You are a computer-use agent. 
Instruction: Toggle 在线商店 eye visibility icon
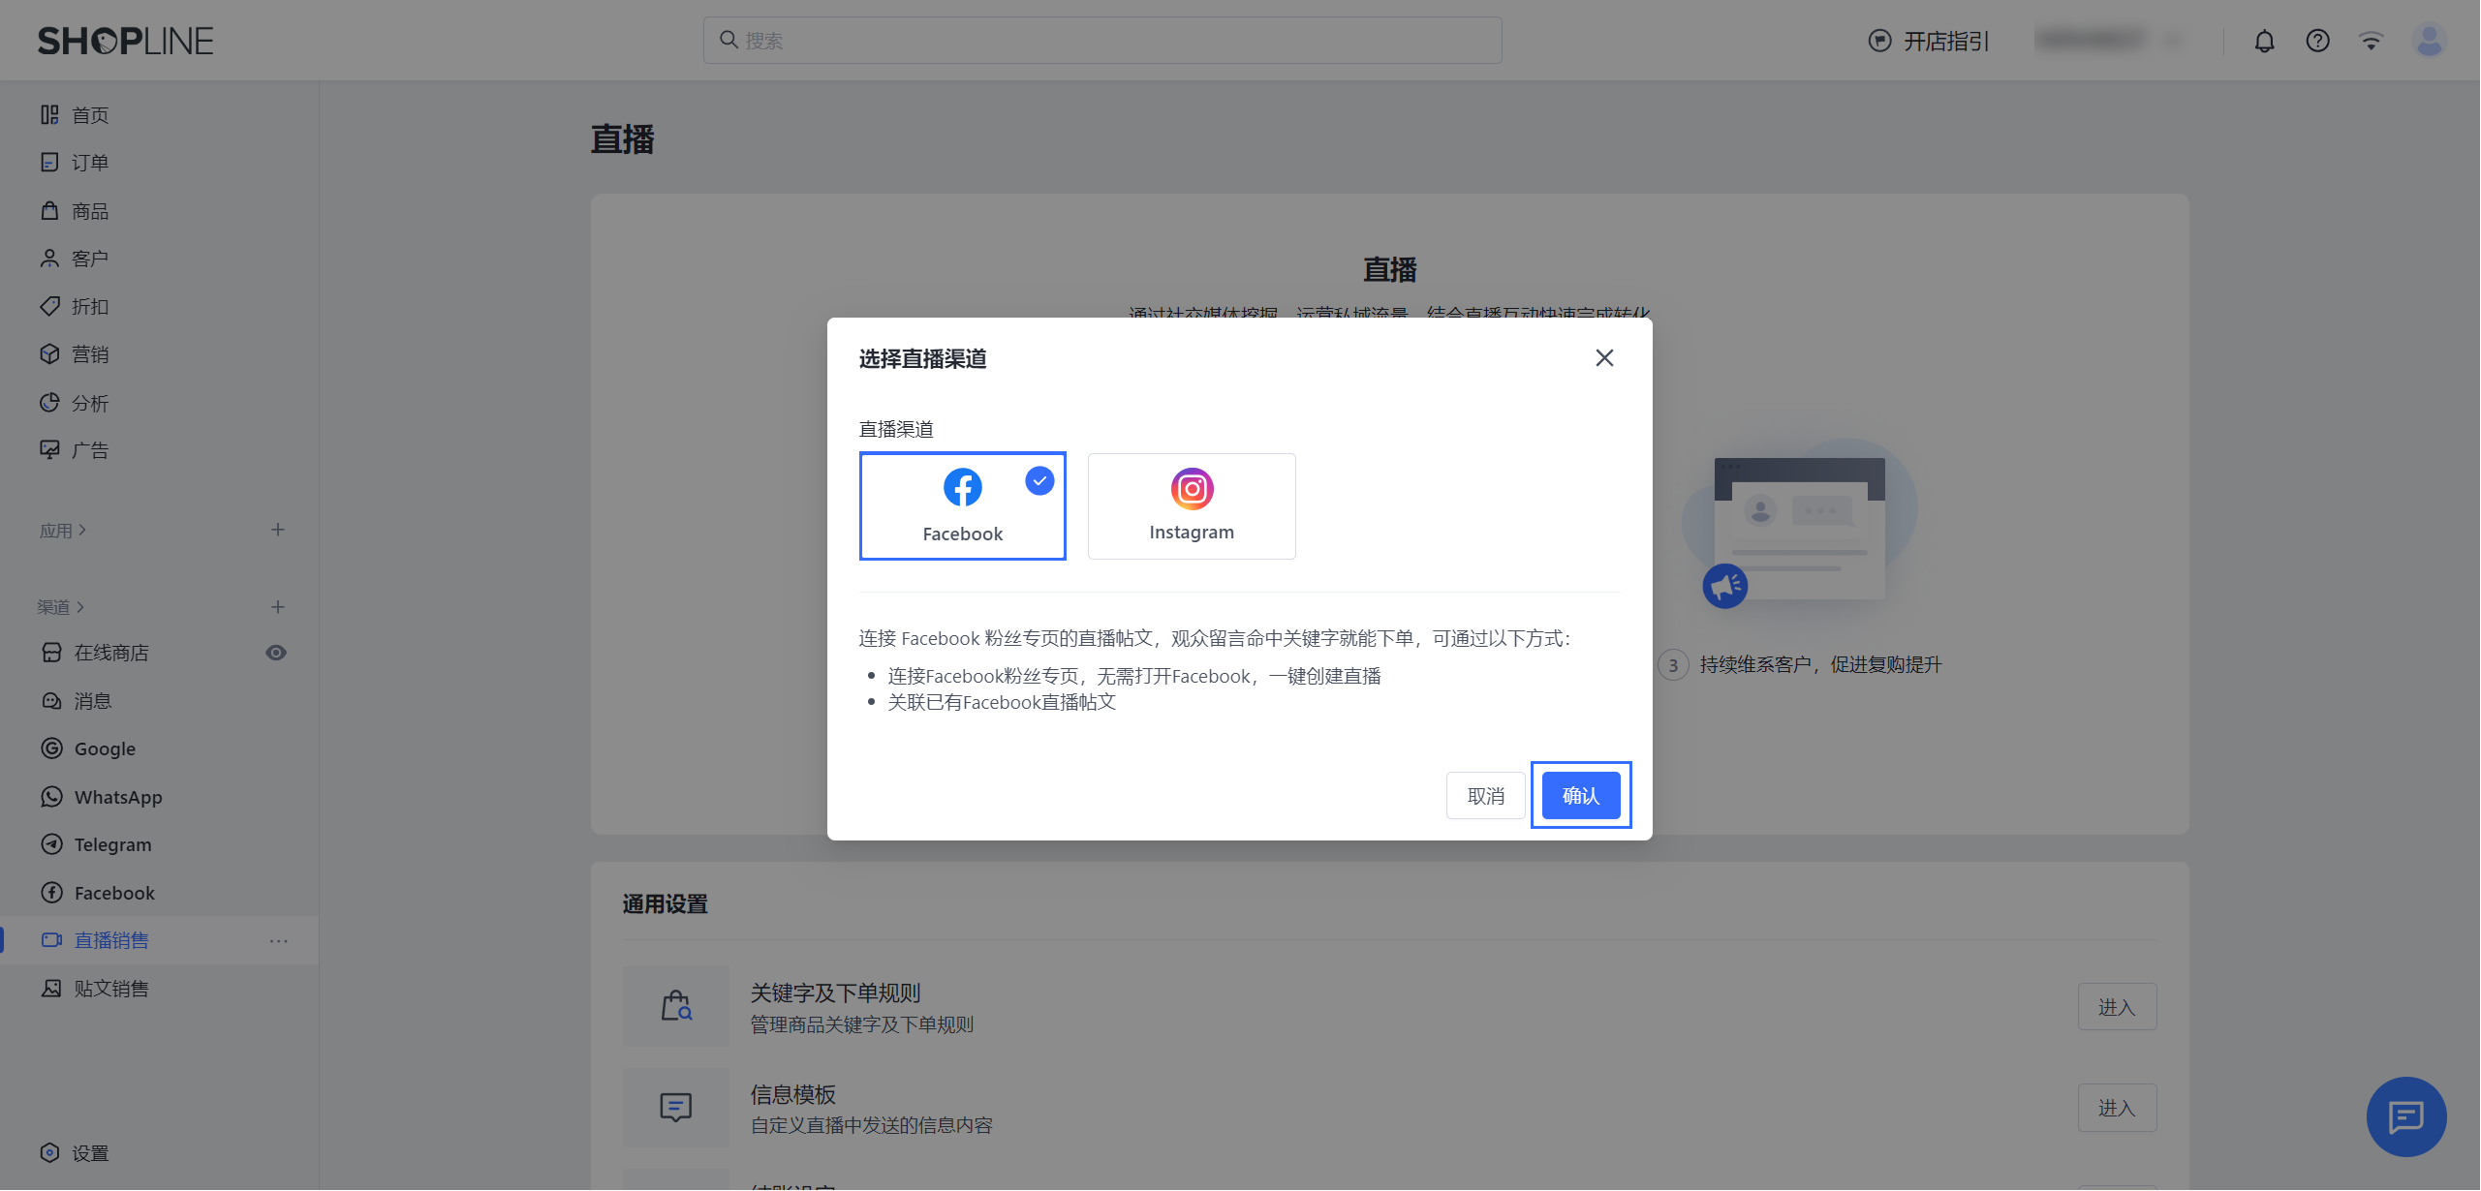(276, 653)
